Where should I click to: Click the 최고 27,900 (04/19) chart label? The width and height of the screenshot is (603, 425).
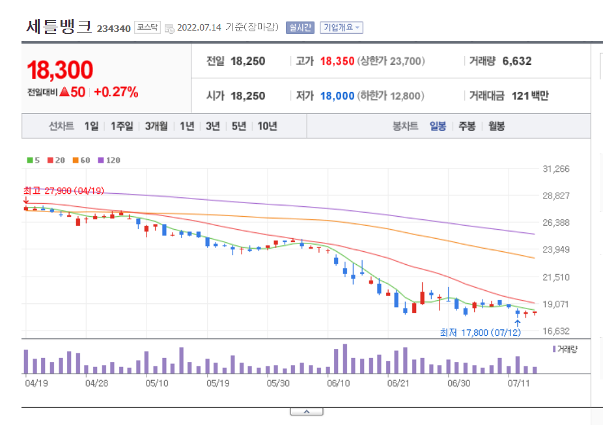click(x=63, y=191)
